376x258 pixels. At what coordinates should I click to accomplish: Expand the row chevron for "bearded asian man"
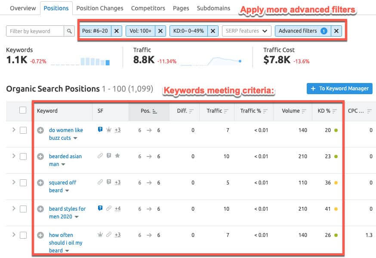coord(13,156)
